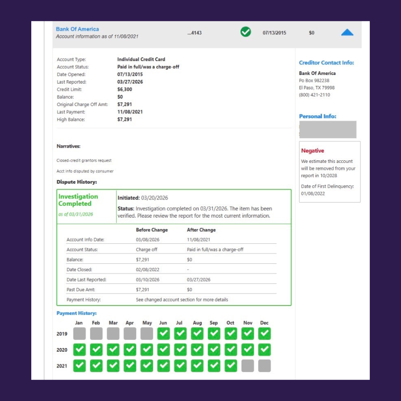Click the April 2021 payment checkmark
Viewport: 401px width, 401px height.
[130, 366]
